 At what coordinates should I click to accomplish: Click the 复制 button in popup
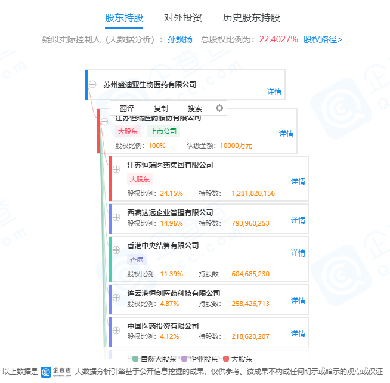[x=160, y=108]
